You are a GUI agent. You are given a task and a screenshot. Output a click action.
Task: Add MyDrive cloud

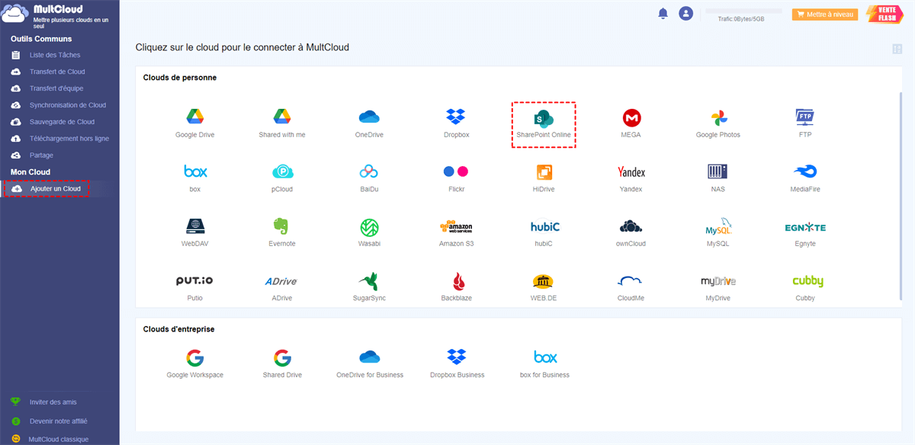(718, 288)
